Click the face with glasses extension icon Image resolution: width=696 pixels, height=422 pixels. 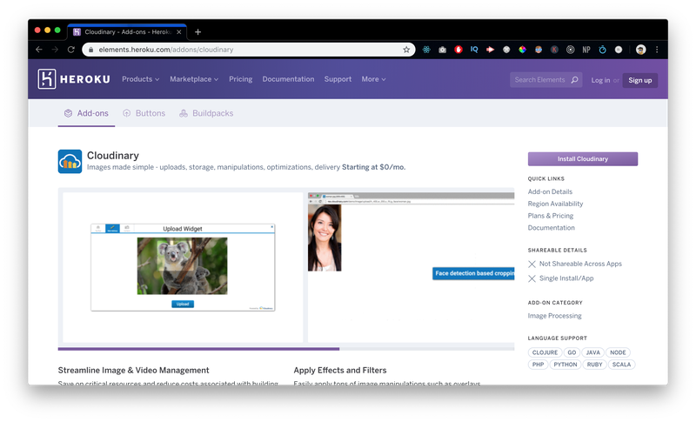coord(539,50)
